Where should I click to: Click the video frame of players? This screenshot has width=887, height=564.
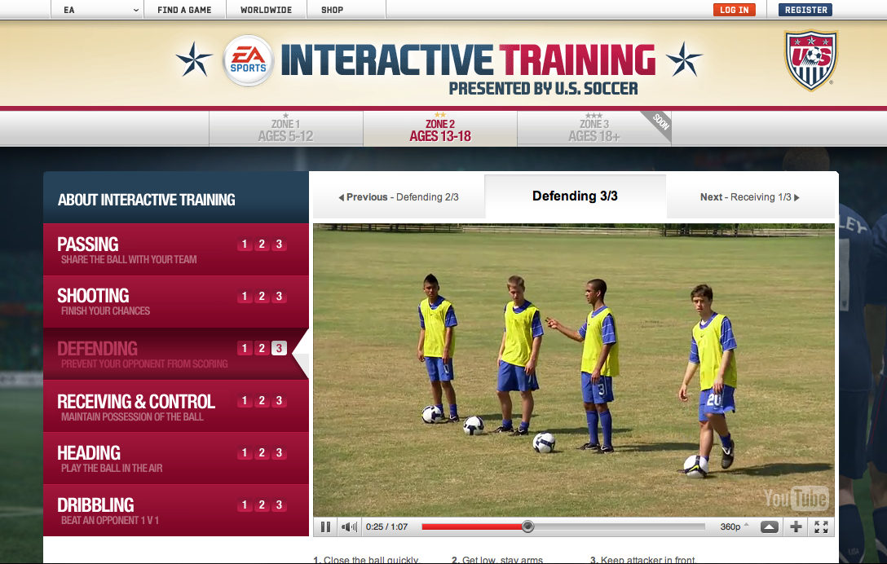click(574, 370)
